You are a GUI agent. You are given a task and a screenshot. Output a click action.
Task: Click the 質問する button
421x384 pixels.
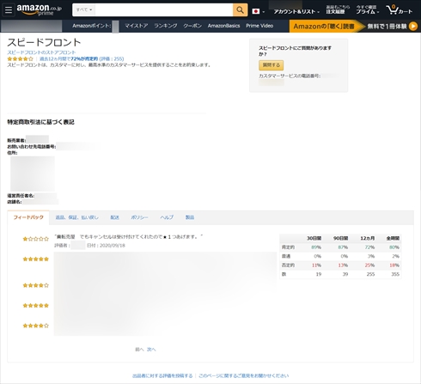(x=272, y=65)
